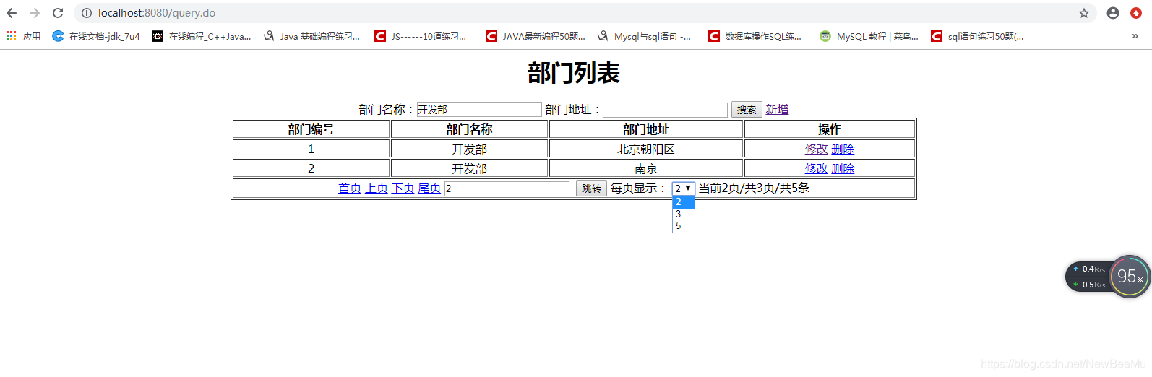
Task: Go to 尾页 last page
Action: tap(429, 188)
